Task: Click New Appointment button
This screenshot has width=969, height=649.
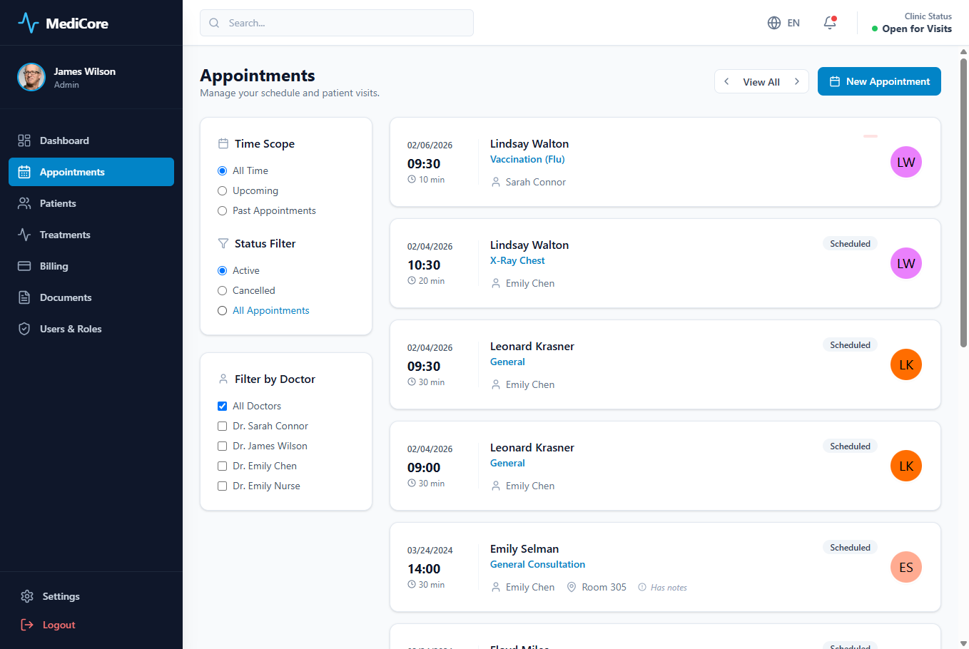Action: coord(879,81)
